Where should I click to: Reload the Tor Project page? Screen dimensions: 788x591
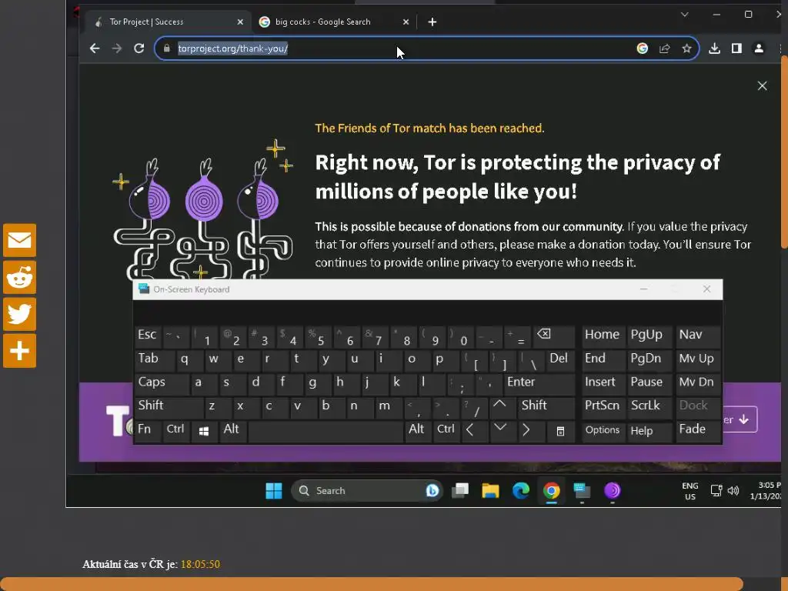[139, 48]
